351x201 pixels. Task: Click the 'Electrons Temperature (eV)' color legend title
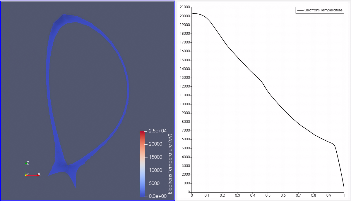[x=170, y=164]
